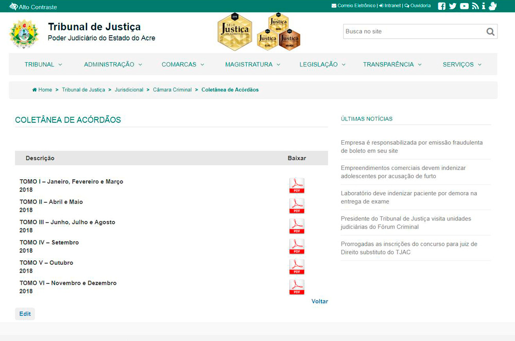
Task: Click the RSS feed icon
Action: 475,6
